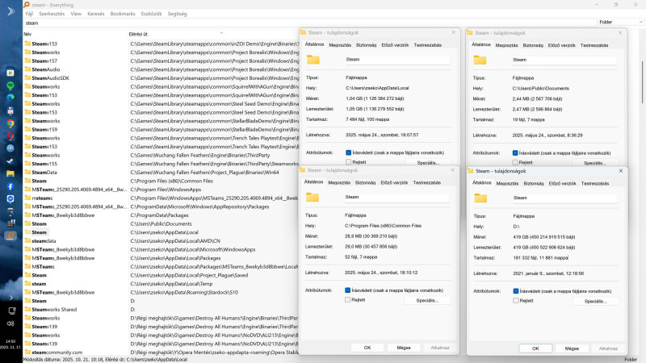Select the lowercase 'steam' row in AppData\Local\Temp
The image size is (646, 363).
161,284
